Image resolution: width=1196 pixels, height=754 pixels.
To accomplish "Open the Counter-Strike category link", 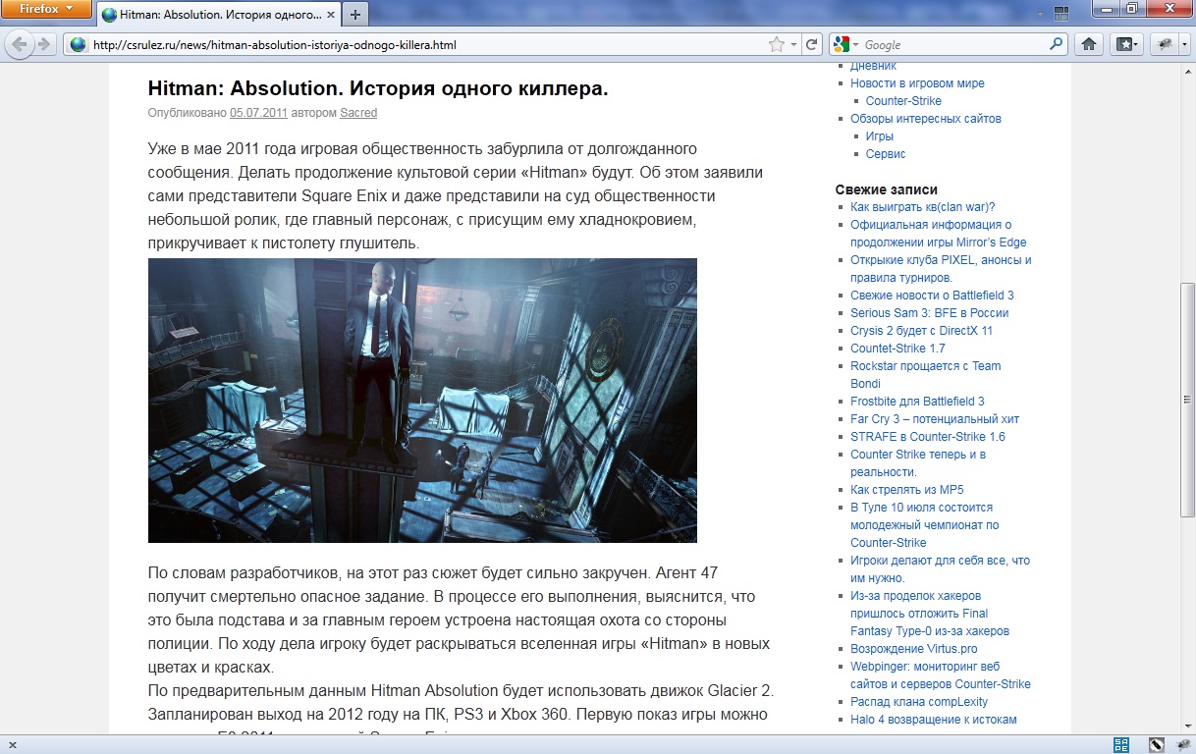I will (903, 101).
